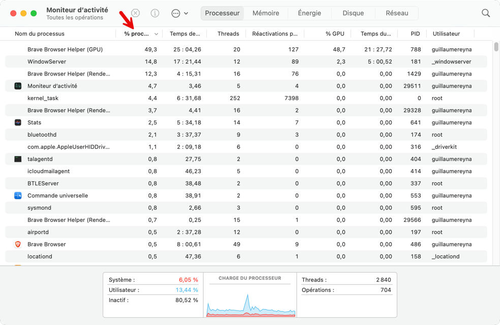Click the stop process (X) icon
500x325 pixels.
(136, 13)
